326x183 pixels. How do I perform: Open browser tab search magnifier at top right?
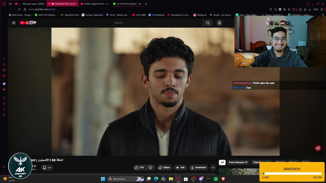point(308,4)
